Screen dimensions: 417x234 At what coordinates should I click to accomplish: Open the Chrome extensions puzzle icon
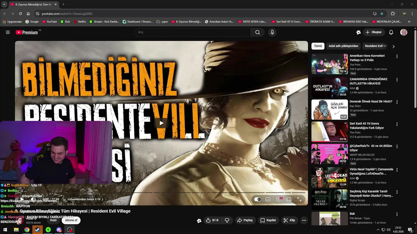click(393, 14)
